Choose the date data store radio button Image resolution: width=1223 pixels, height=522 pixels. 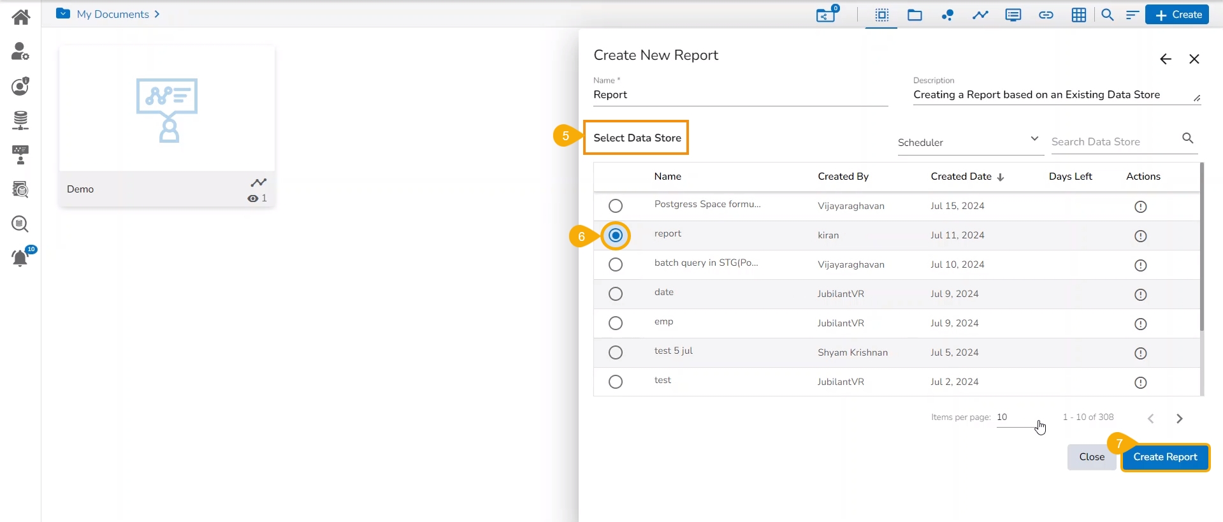coord(615,294)
